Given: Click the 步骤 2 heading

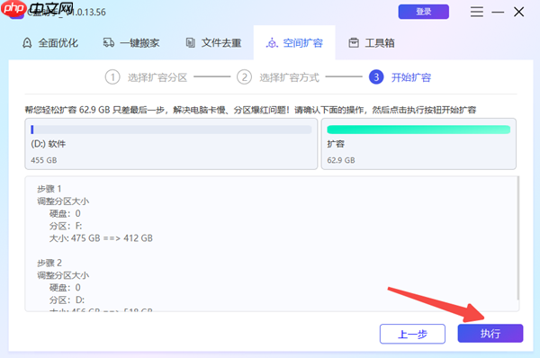Looking at the screenshot, I should [49, 263].
